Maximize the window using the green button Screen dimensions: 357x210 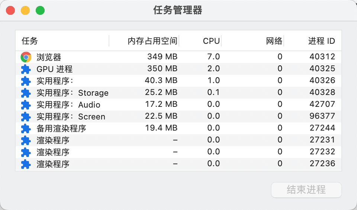[40, 10]
